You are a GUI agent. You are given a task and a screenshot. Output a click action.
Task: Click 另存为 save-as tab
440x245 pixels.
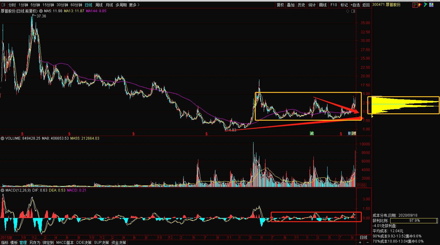click(x=35, y=243)
